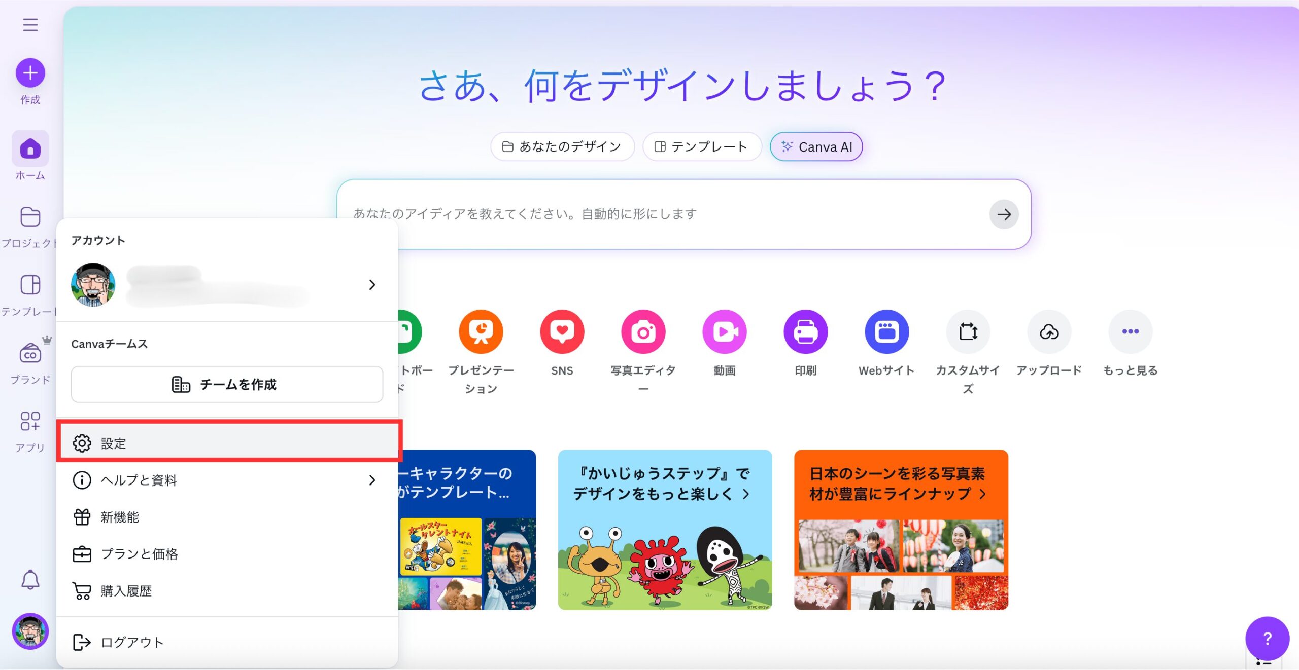This screenshot has height=670, width=1299.
Task: Click the purple plus Create button
Action: coord(30,73)
